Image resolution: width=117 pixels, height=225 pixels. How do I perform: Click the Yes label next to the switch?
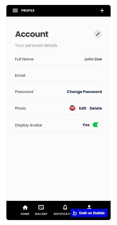pos(86,125)
